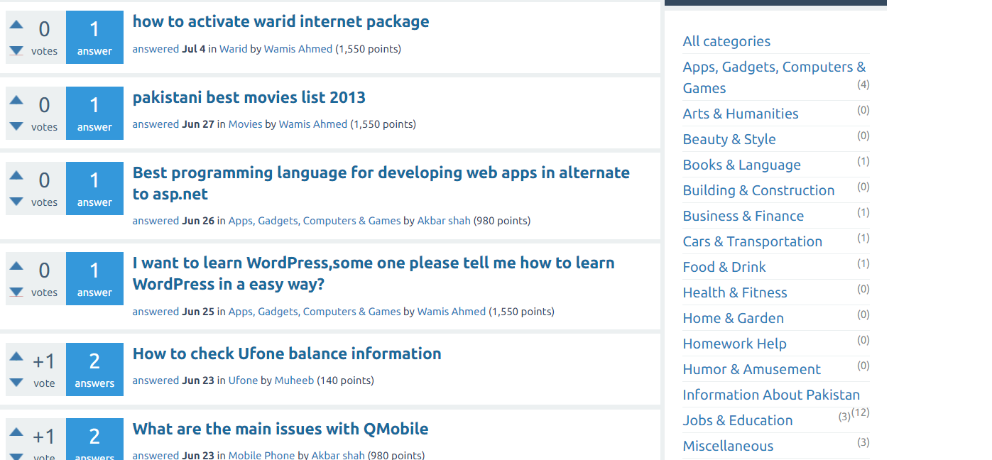The width and height of the screenshot is (992, 460).
Task: Select the Arts & Humanities category
Action: pos(740,114)
